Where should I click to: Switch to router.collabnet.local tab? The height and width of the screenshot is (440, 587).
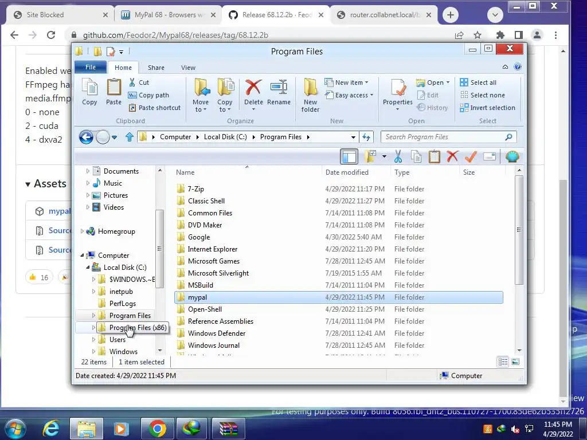383,14
